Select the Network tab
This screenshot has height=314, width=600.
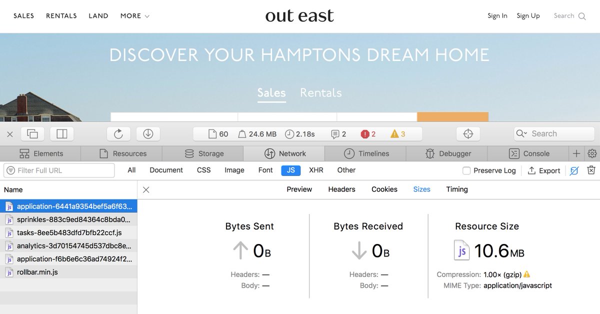tap(284, 153)
